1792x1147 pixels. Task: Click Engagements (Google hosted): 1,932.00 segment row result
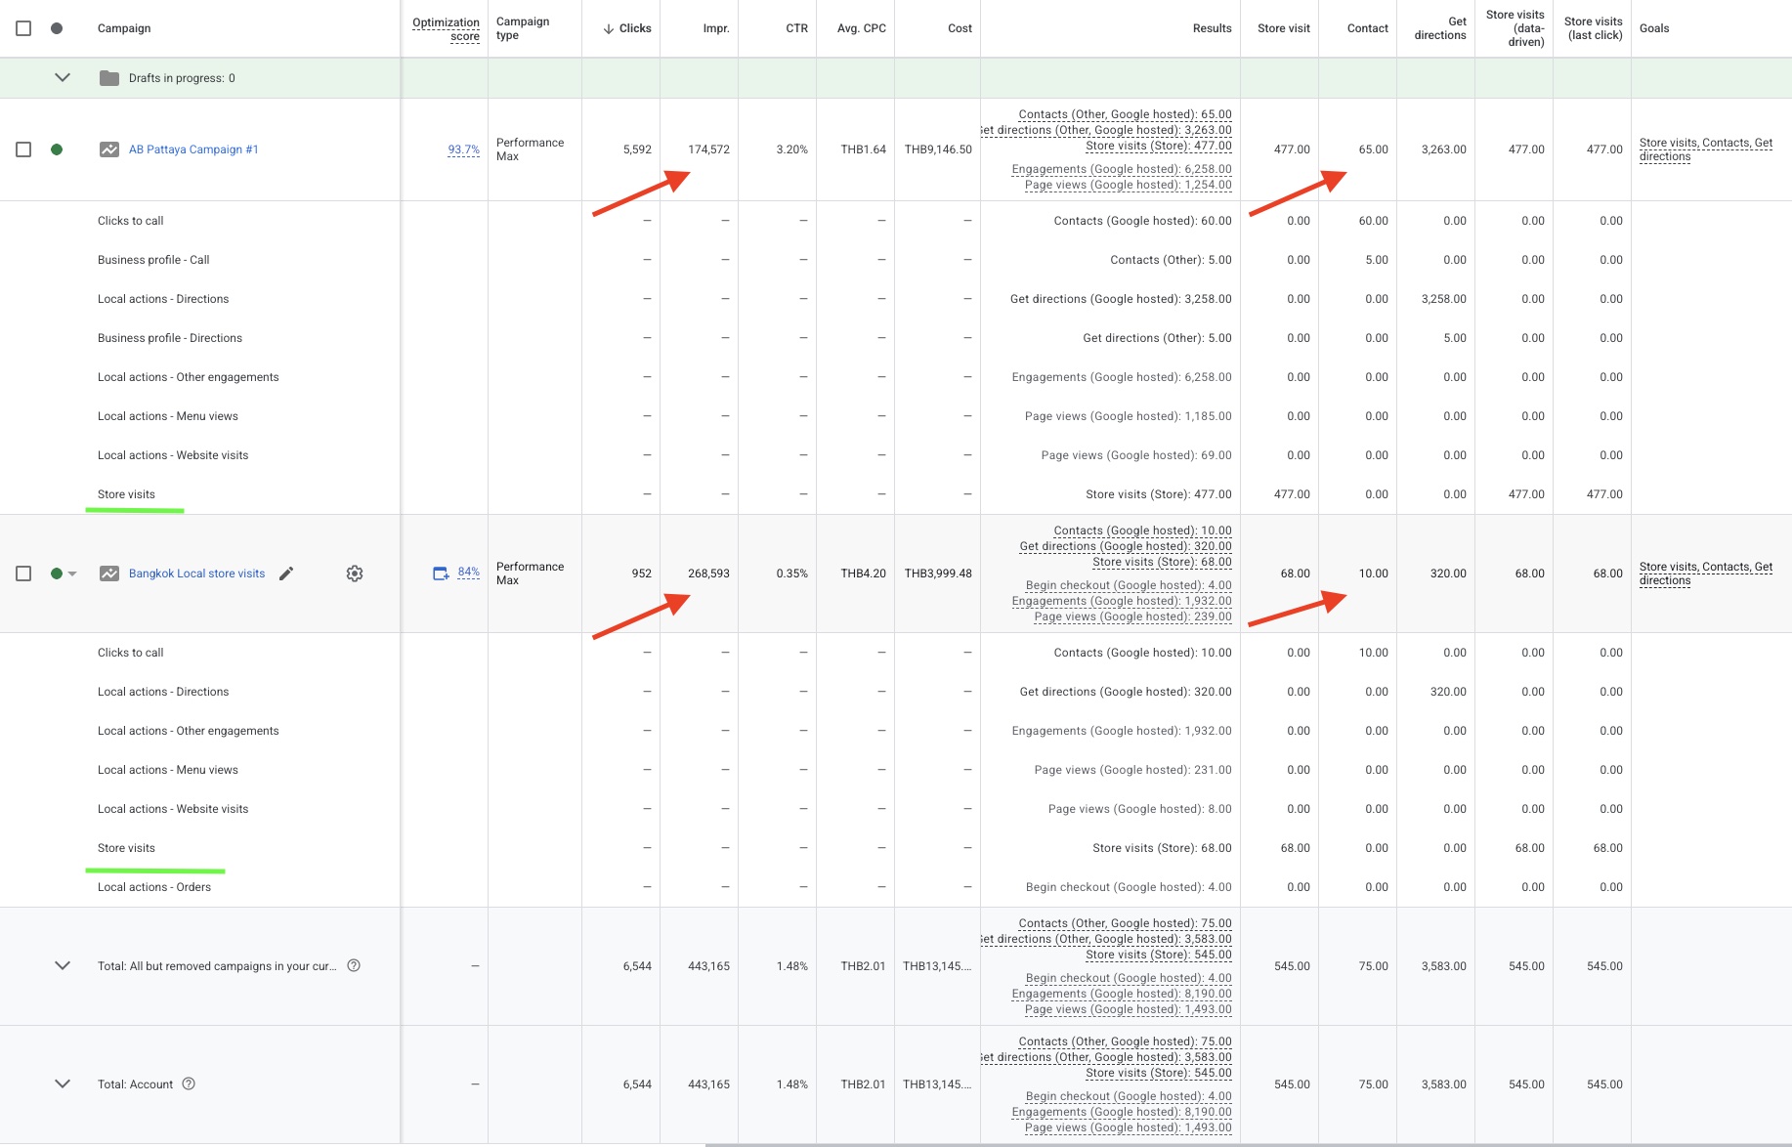[1122, 731]
